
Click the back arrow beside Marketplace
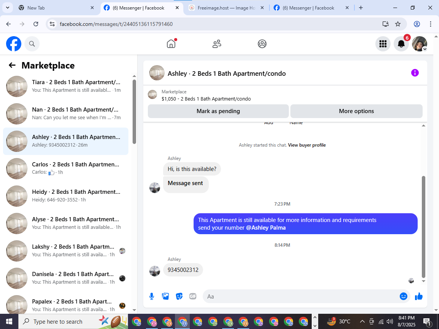(x=12, y=65)
